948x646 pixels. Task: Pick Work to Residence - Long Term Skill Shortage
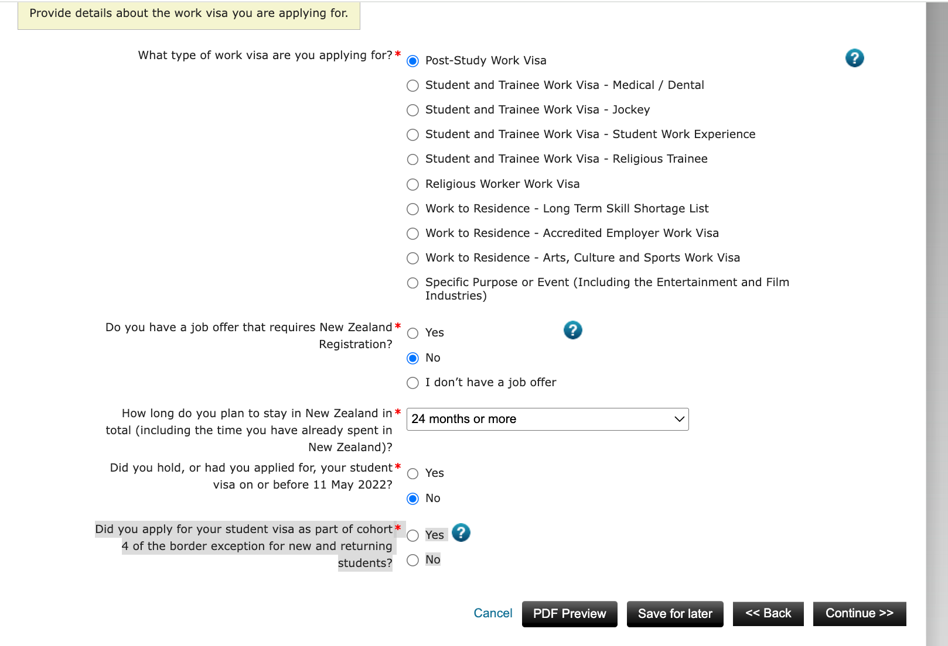413,209
